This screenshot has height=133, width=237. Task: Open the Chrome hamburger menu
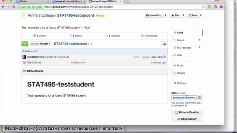click(x=221, y=7)
